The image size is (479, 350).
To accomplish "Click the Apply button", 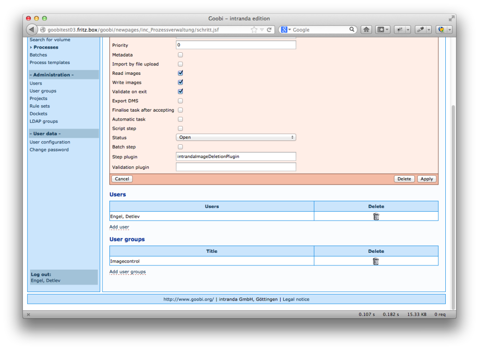I will coord(427,179).
